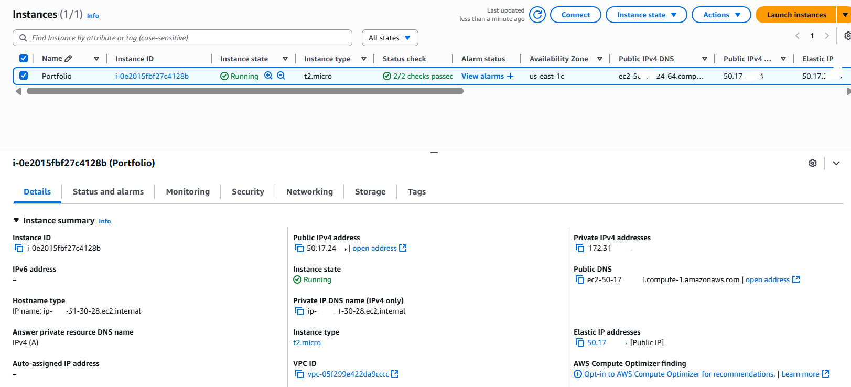Open address link for Public IPv4

(374, 248)
